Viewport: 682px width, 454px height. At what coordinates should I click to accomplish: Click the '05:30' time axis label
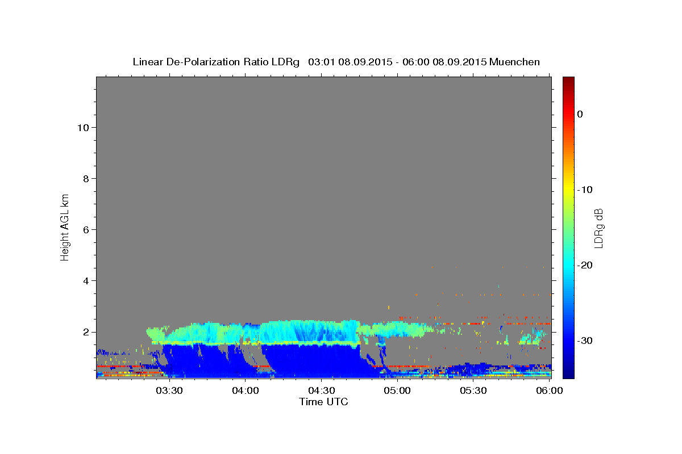click(473, 391)
